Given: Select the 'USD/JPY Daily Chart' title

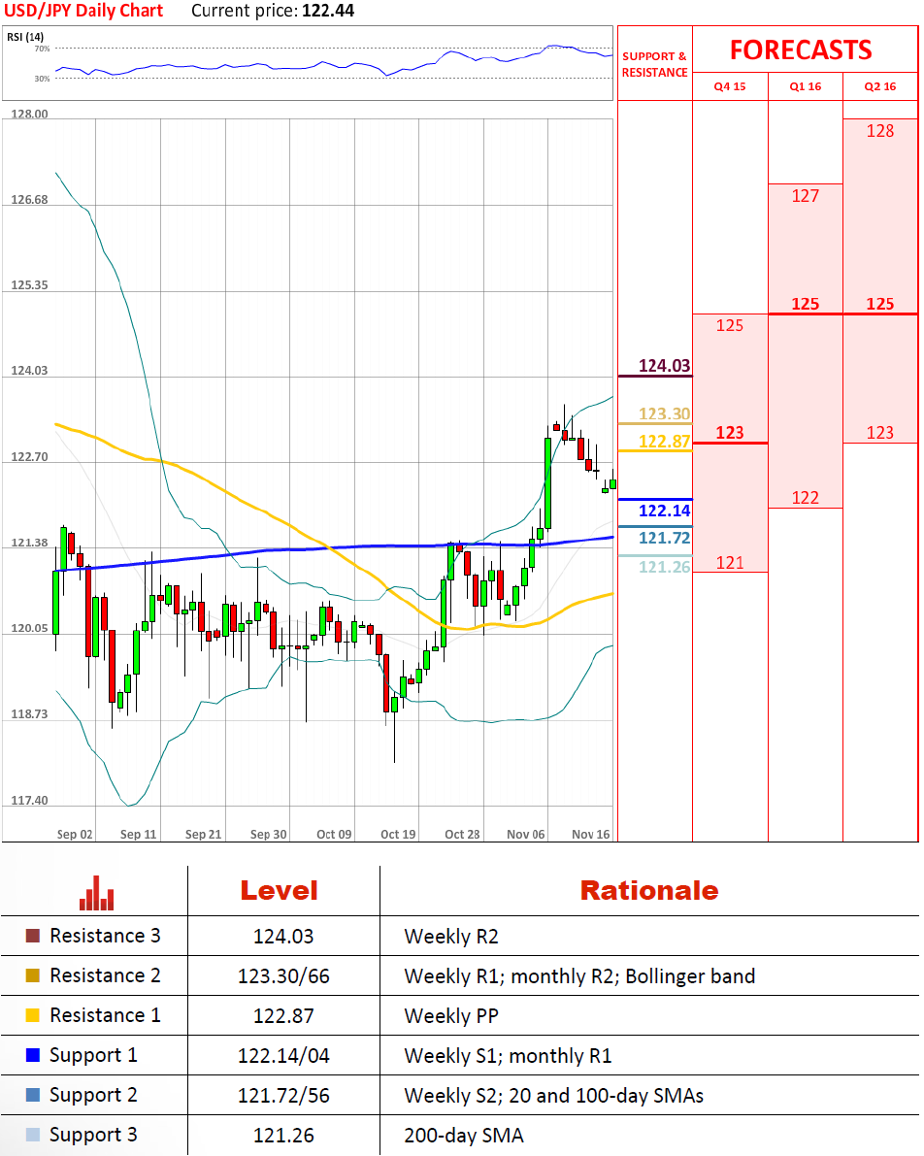Looking at the screenshot, I should [x=83, y=11].
